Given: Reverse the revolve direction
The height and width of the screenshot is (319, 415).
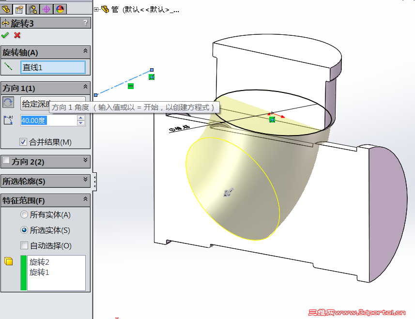Looking at the screenshot, I should (8, 102).
